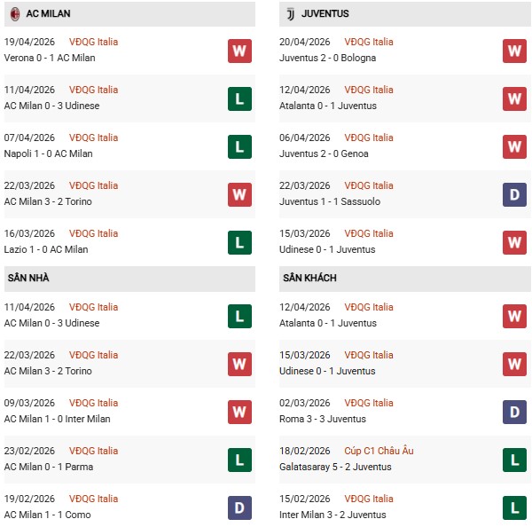Click the AC Milan club crest
This screenshot has height=527, width=532.
click(15, 14)
